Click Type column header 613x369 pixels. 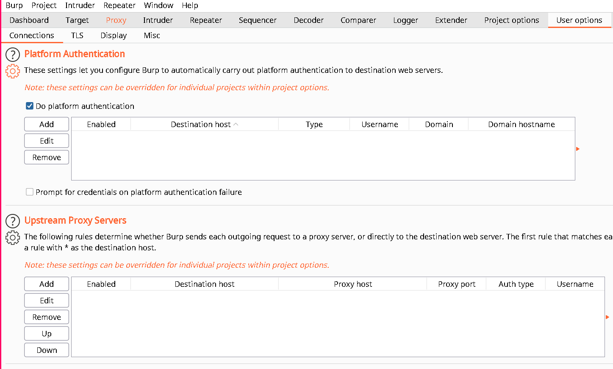coord(314,124)
